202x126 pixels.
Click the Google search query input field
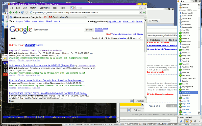click(x=58, y=30)
